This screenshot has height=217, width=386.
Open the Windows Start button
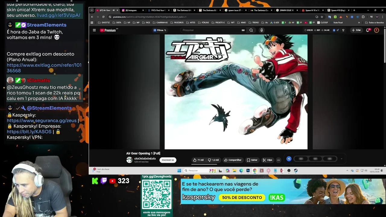point(179,171)
